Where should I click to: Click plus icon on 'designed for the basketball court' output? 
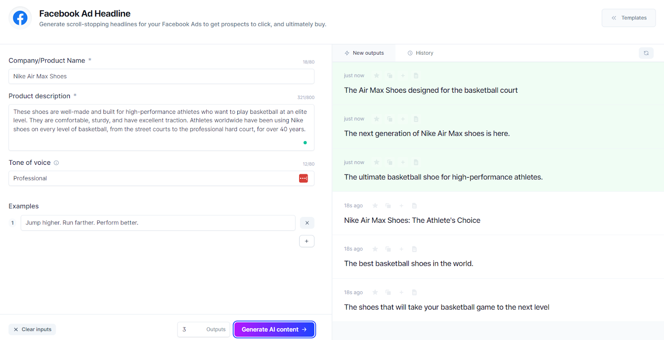click(x=403, y=75)
